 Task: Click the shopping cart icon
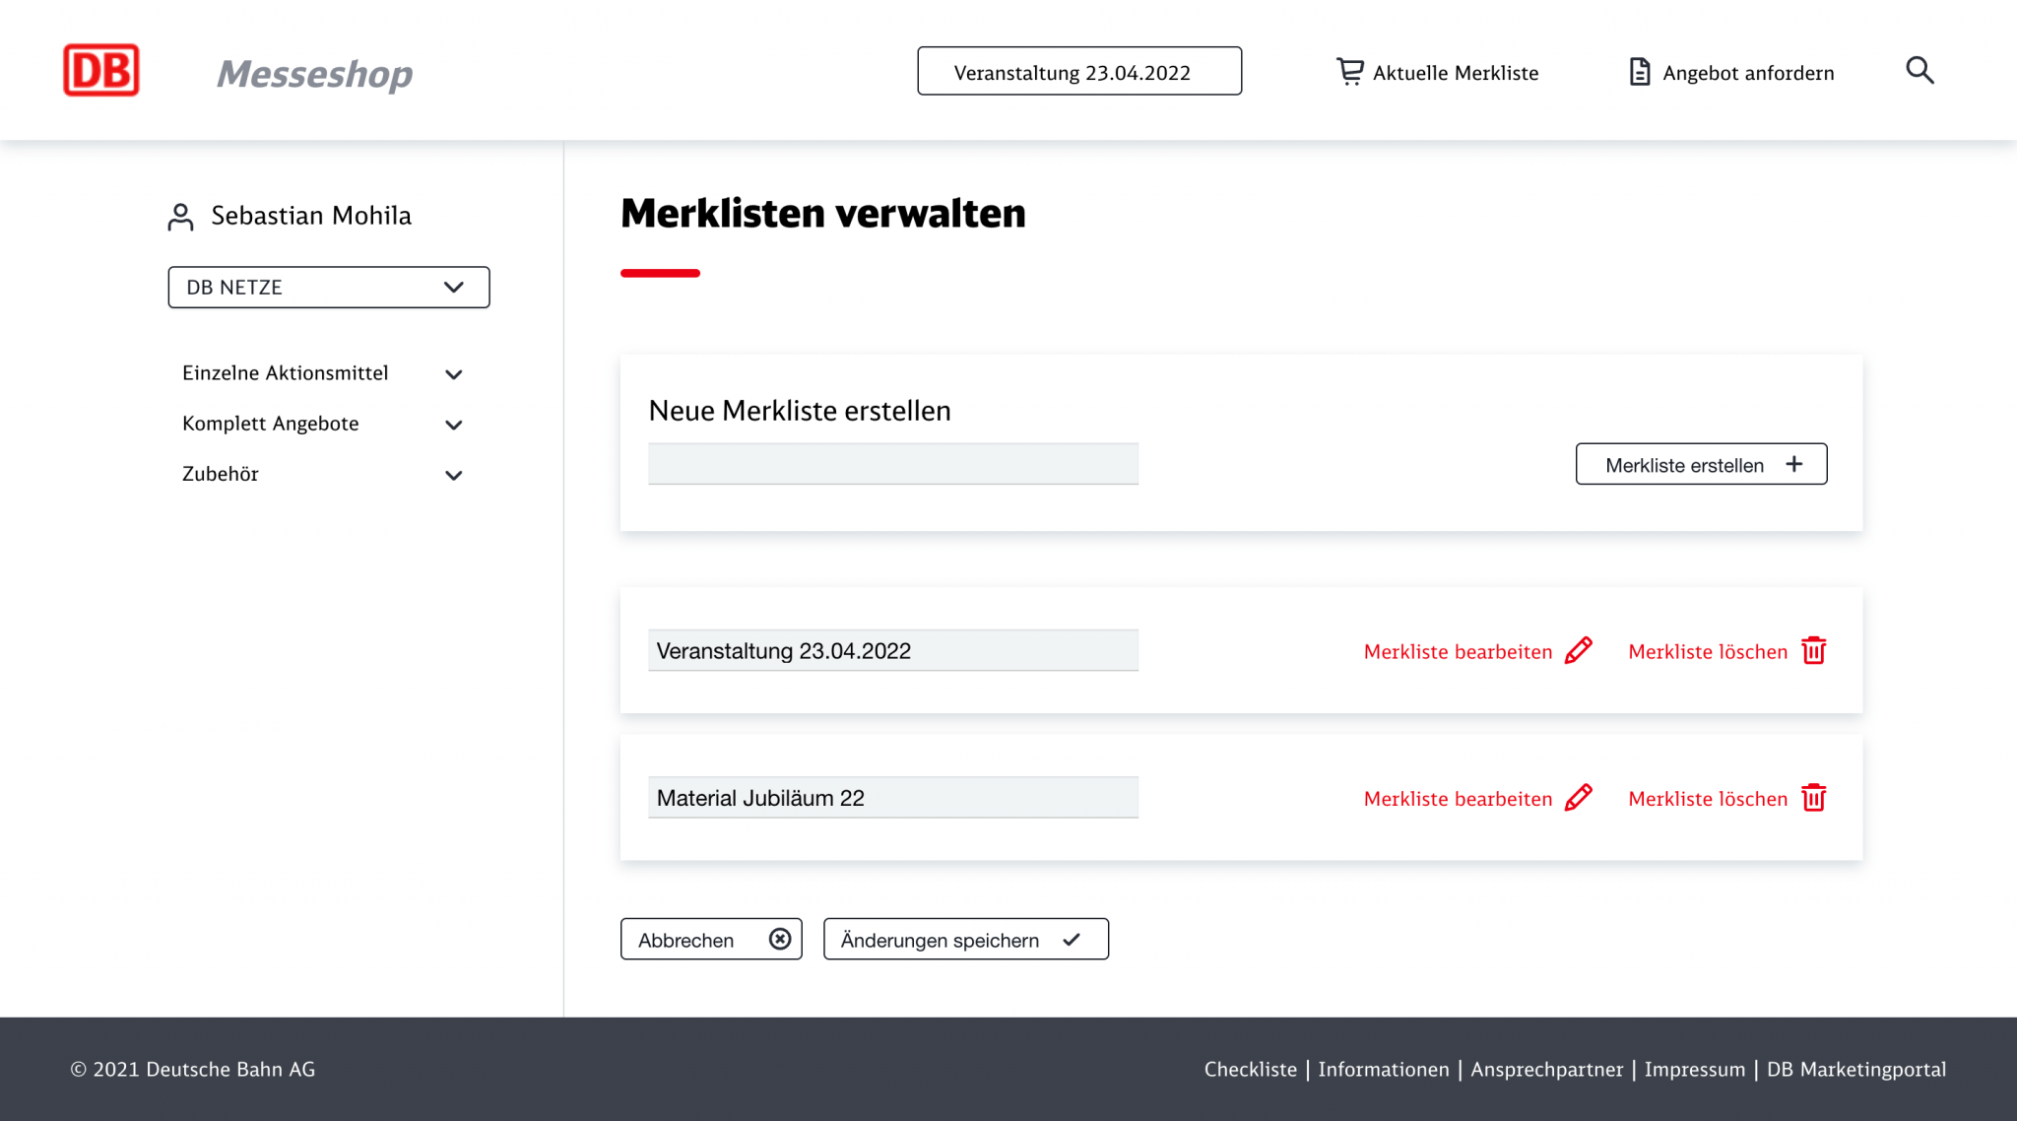click(1350, 70)
